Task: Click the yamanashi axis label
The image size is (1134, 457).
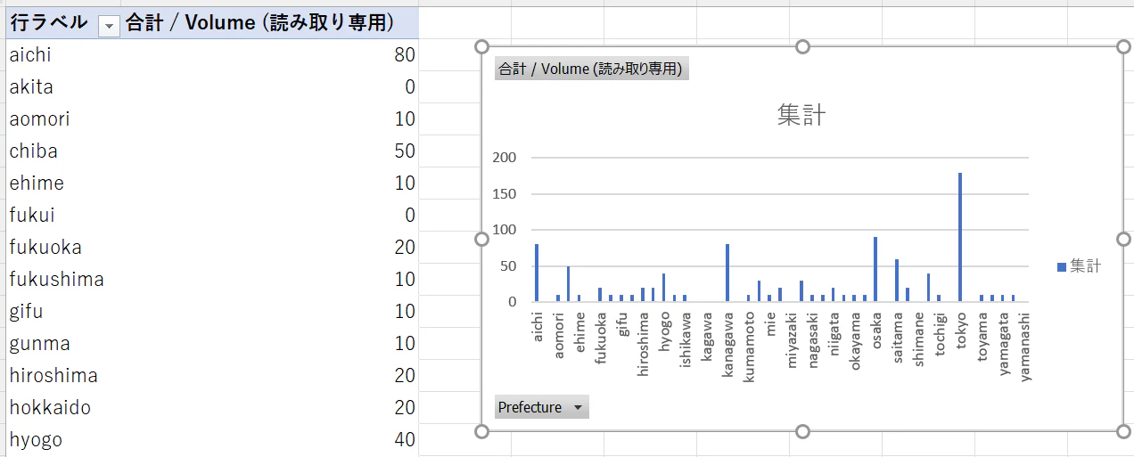Action: tap(1024, 347)
